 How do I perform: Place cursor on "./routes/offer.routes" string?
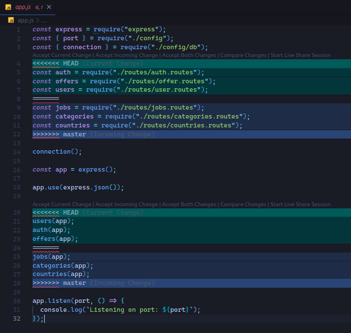pyautogui.click(x=165, y=82)
